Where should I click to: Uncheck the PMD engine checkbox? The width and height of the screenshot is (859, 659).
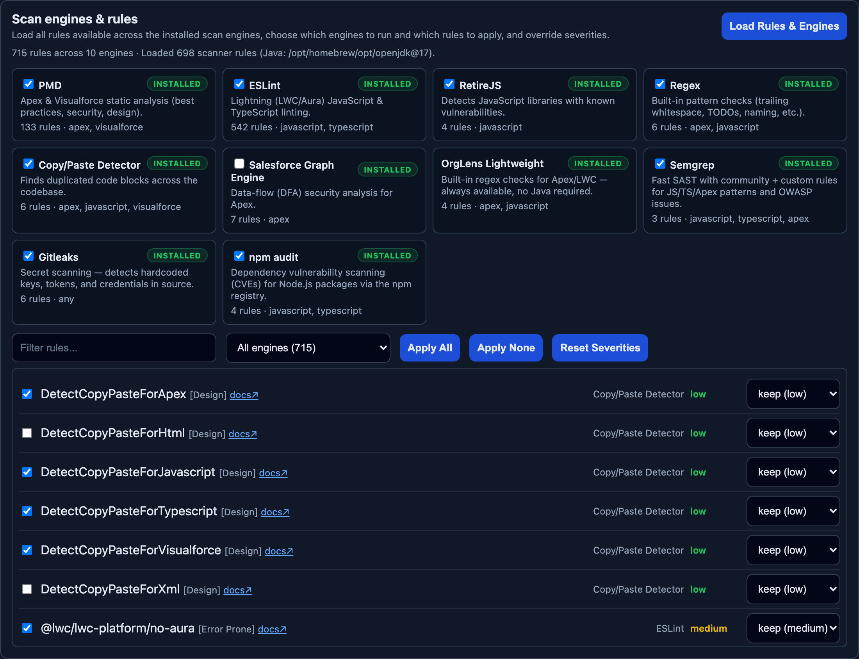coord(29,84)
